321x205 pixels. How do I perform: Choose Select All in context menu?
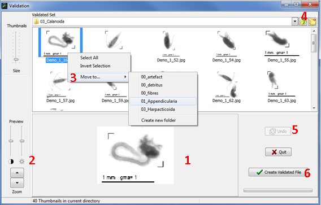89,58
